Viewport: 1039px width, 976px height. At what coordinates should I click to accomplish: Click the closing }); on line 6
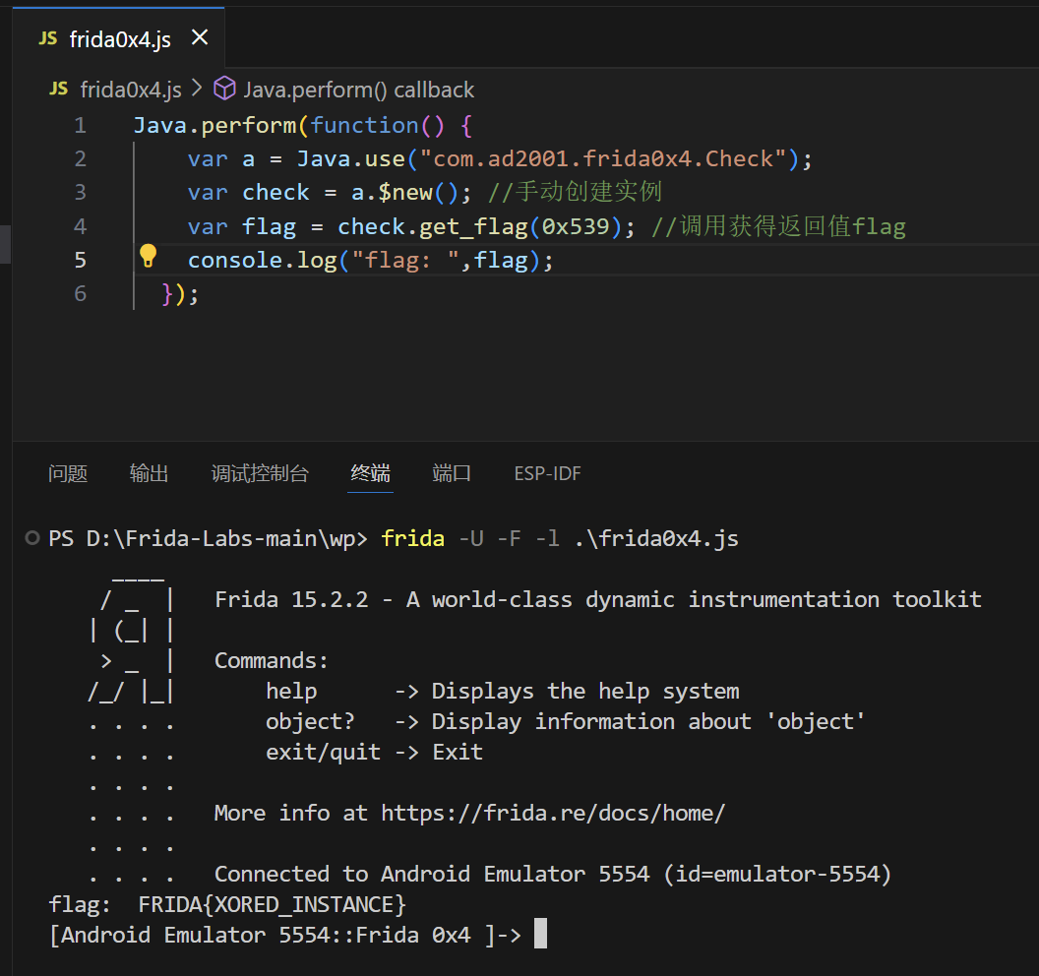(x=180, y=293)
